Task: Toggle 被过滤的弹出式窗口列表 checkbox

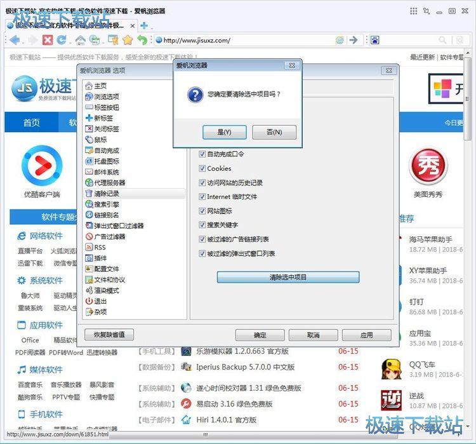Action: [x=202, y=253]
